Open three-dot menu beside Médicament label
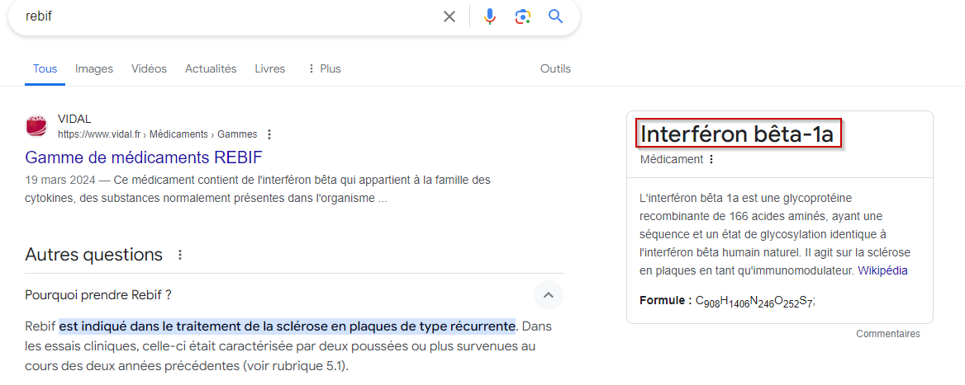This screenshot has height=385, width=965. click(x=711, y=159)
